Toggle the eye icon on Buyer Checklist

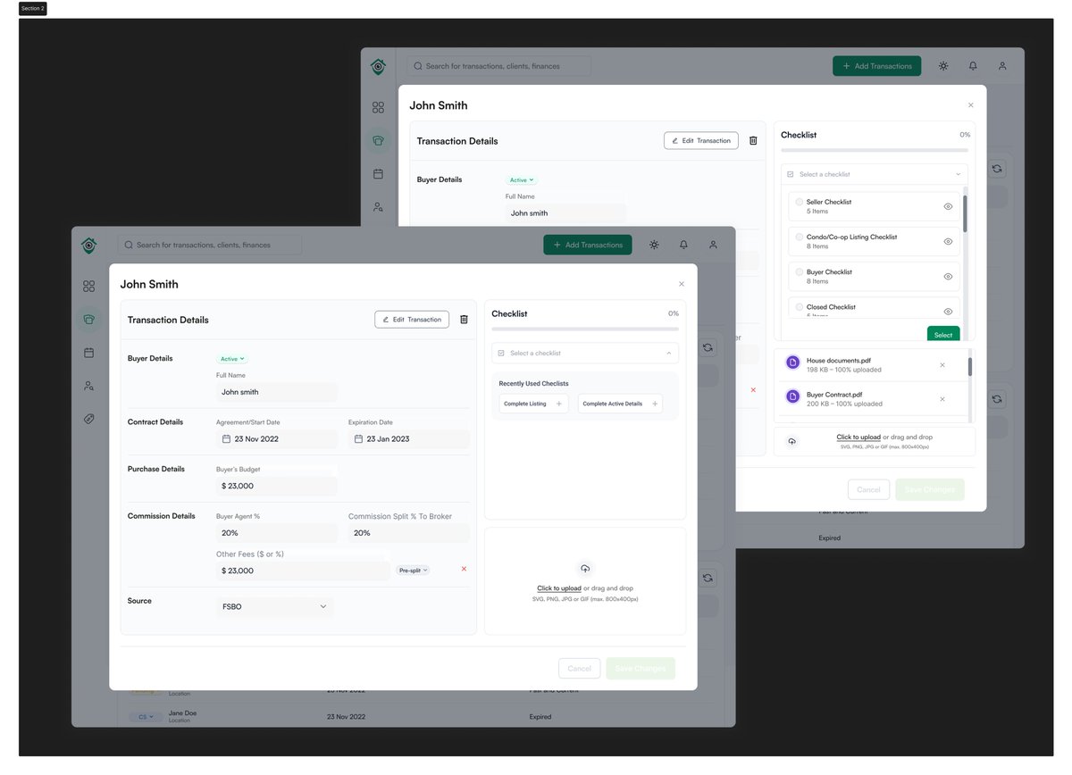950,276
